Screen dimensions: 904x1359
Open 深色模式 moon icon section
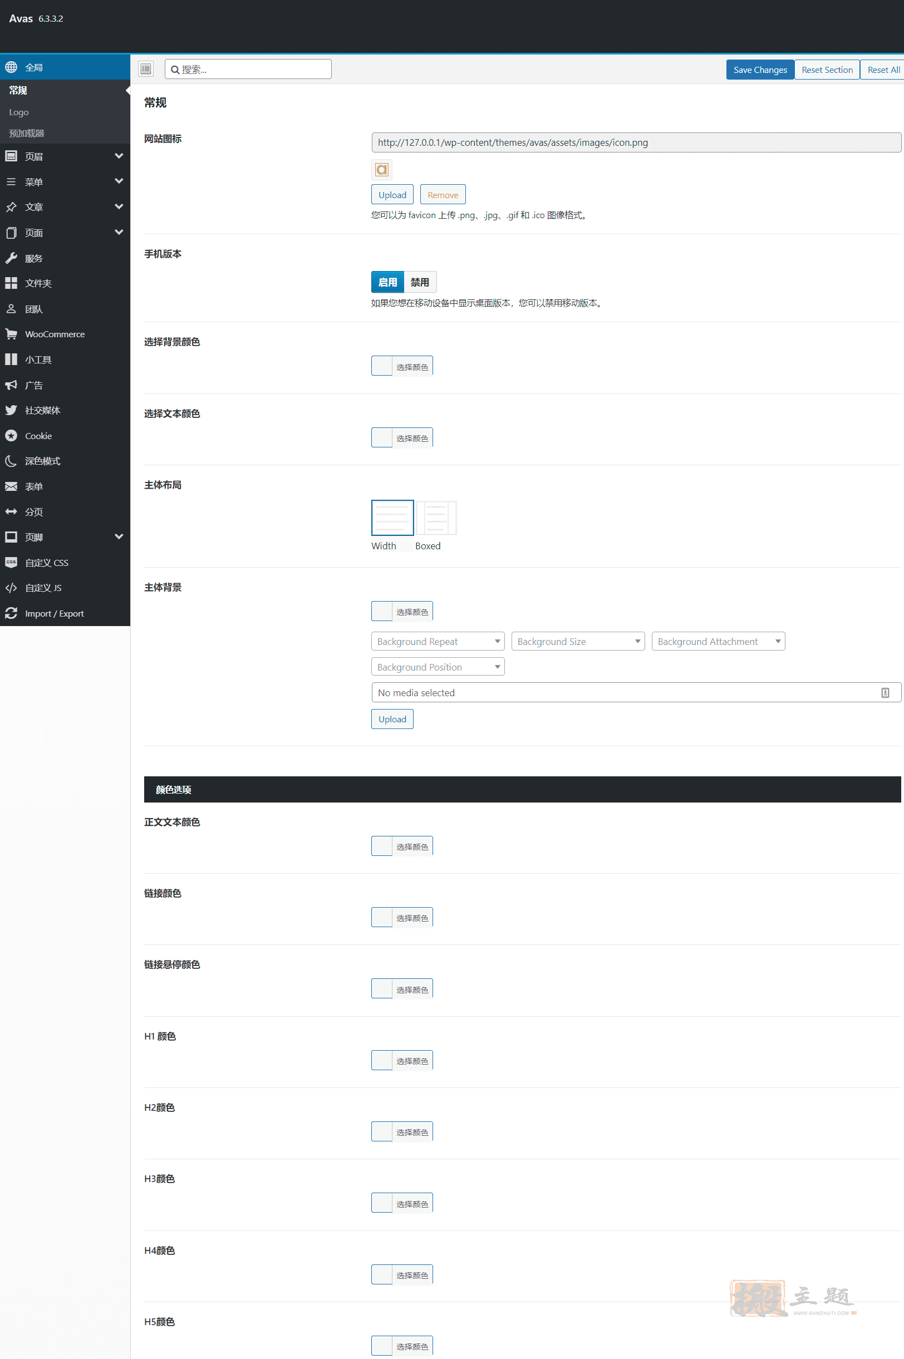click(65, 461)
